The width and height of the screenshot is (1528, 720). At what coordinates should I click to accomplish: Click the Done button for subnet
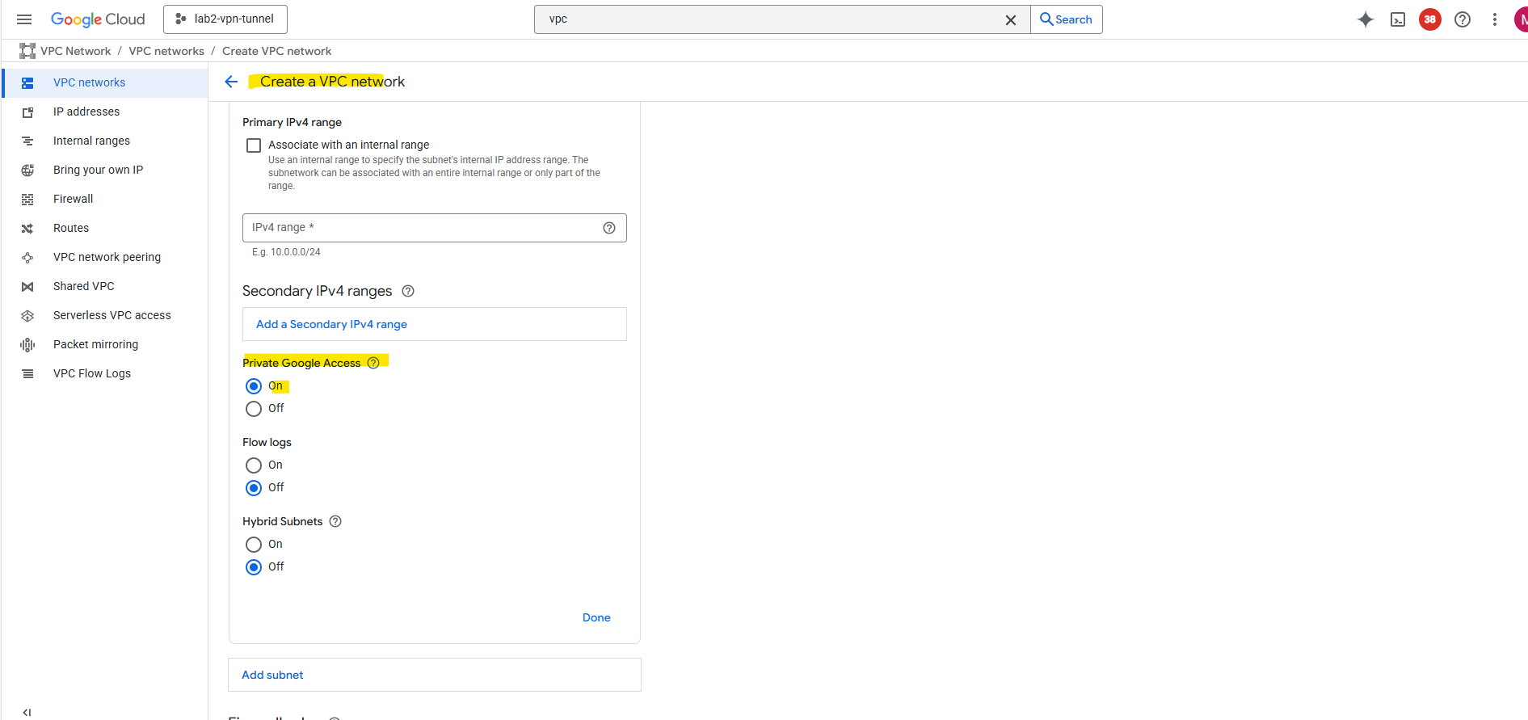(596, 617)
